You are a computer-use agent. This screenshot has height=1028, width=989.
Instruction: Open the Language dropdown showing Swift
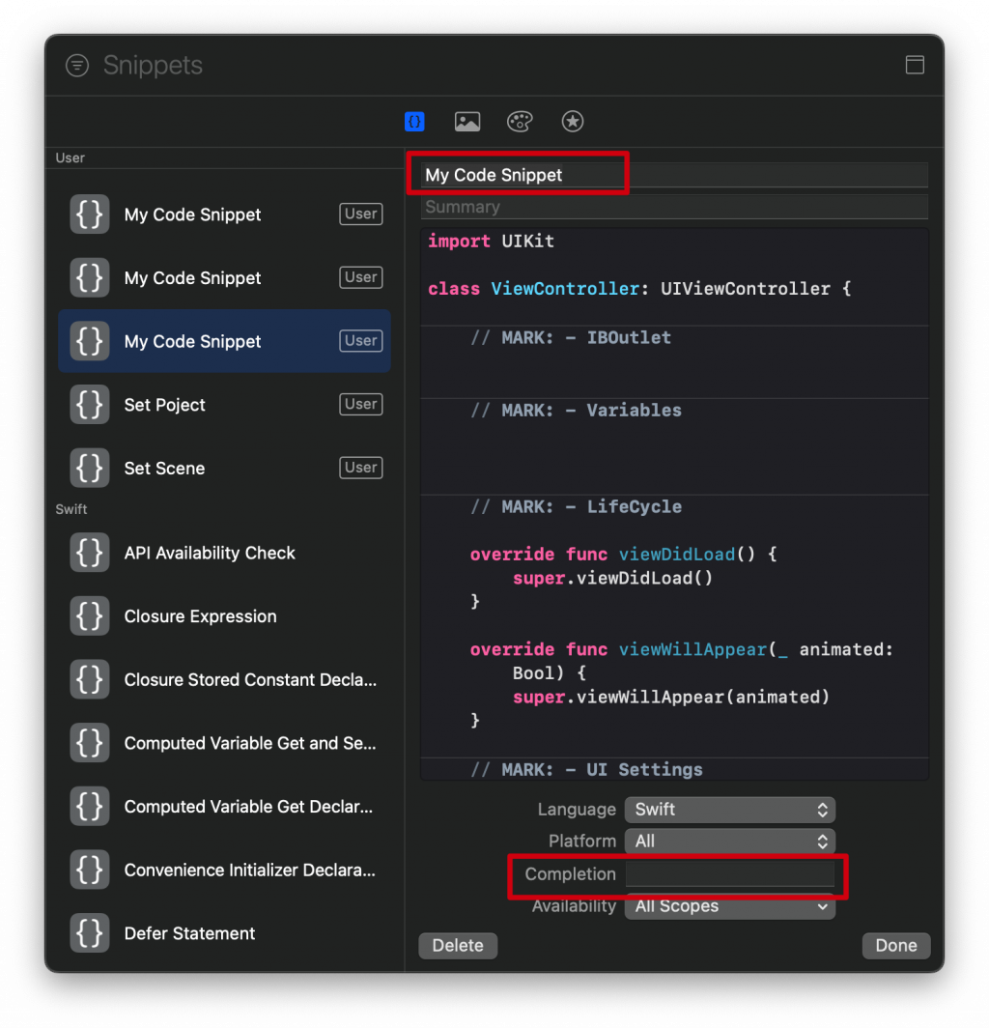(x=729, y=810)
